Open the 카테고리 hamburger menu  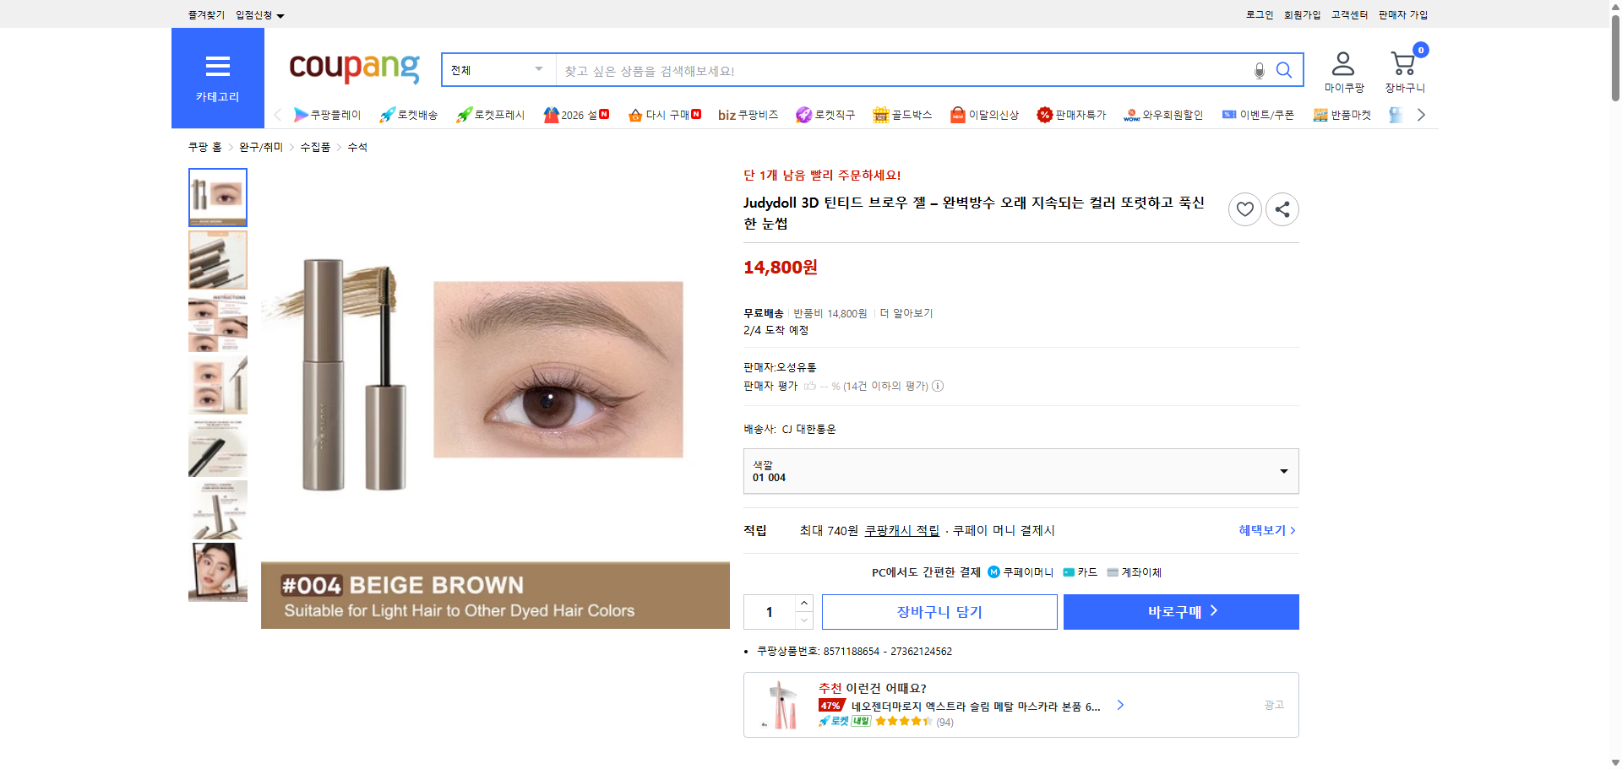(218, 66)
